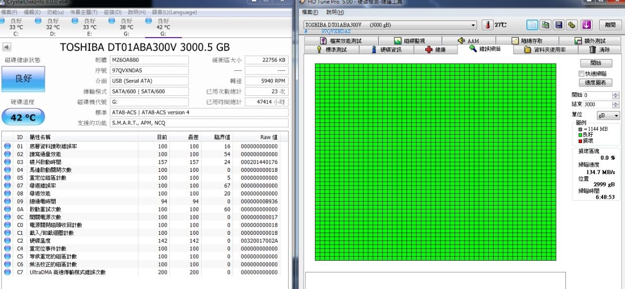Click the thermometer temperature icon in HD Tune
This screenshot has height=289, width=625.
(x=488, y=25)
